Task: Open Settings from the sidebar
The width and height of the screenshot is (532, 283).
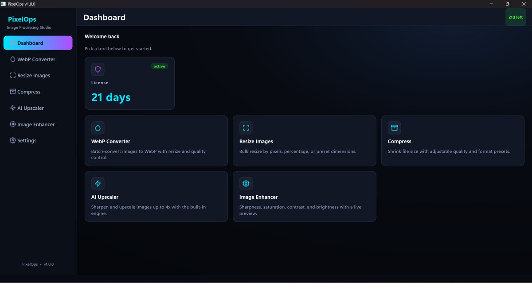Action: coord(38,140)
